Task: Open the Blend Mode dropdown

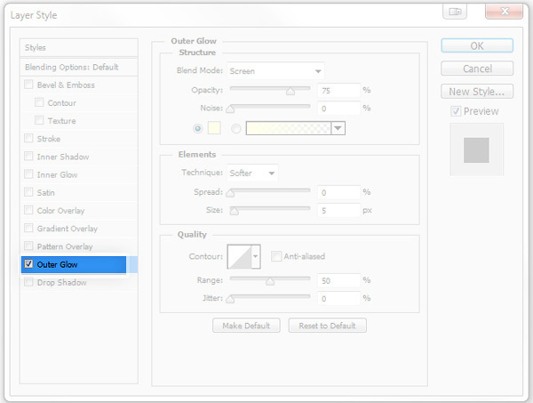Action: tap(275, 70)
